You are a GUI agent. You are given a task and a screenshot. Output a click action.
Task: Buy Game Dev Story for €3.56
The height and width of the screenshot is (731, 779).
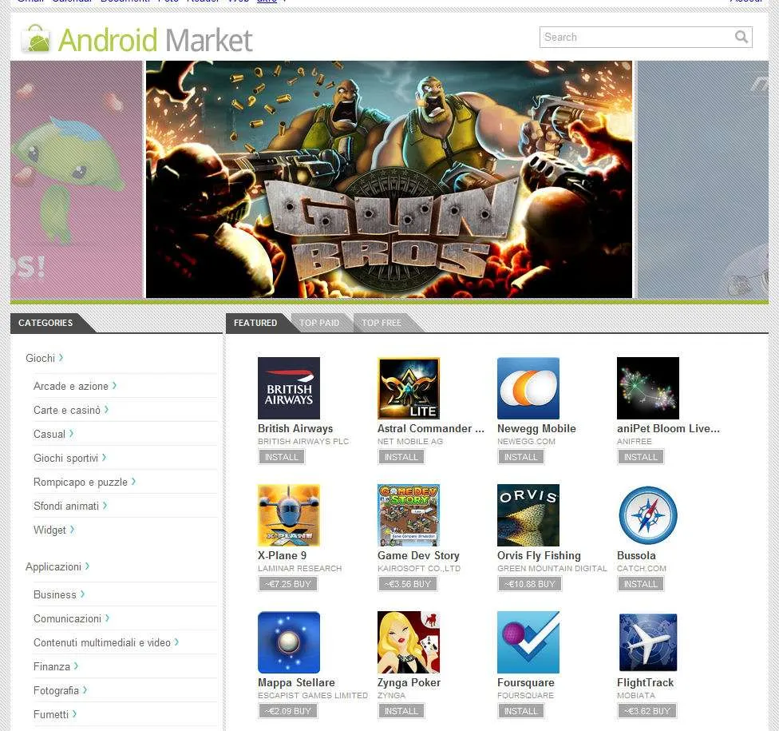(407, 584)
